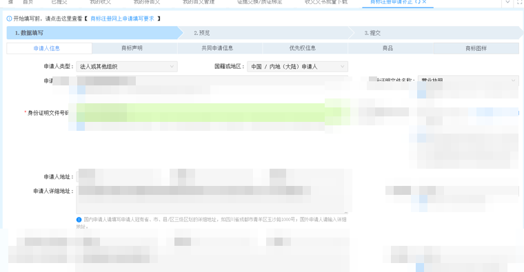Open the 首页 top tab
The width and height of the screenshot is (524, 272).
pos(28,2)
